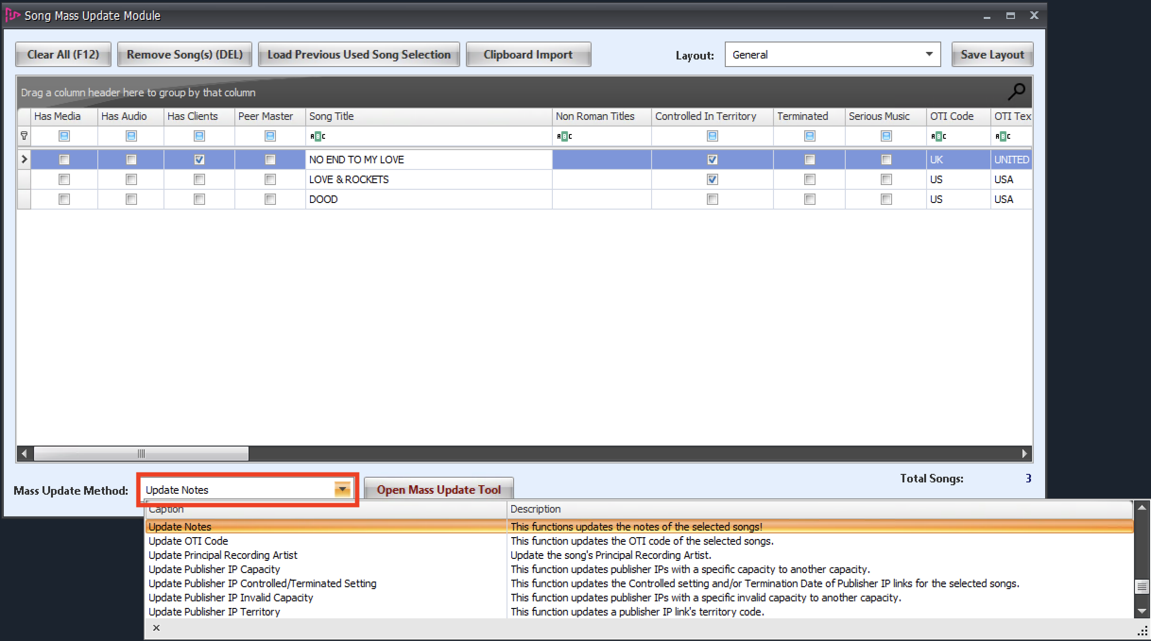
Task: Choose Update Publisher IP Territory option
Action: coord(214,612)
